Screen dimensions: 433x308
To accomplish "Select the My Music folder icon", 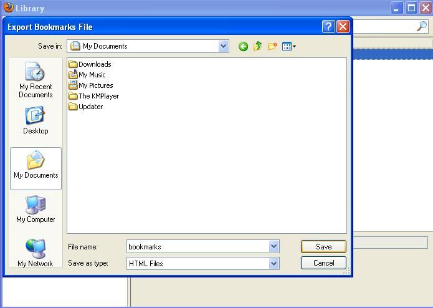I will click(x=73, y=75).
